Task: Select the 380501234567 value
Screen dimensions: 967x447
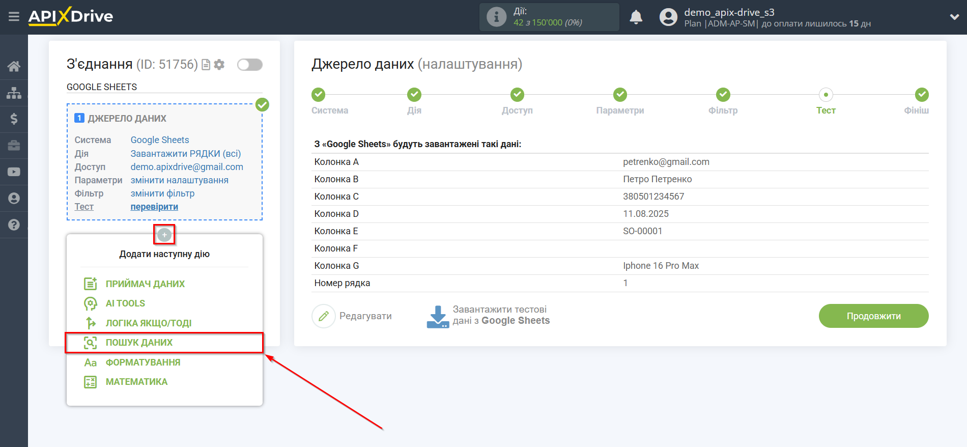Action: click(x=653, y=197)
